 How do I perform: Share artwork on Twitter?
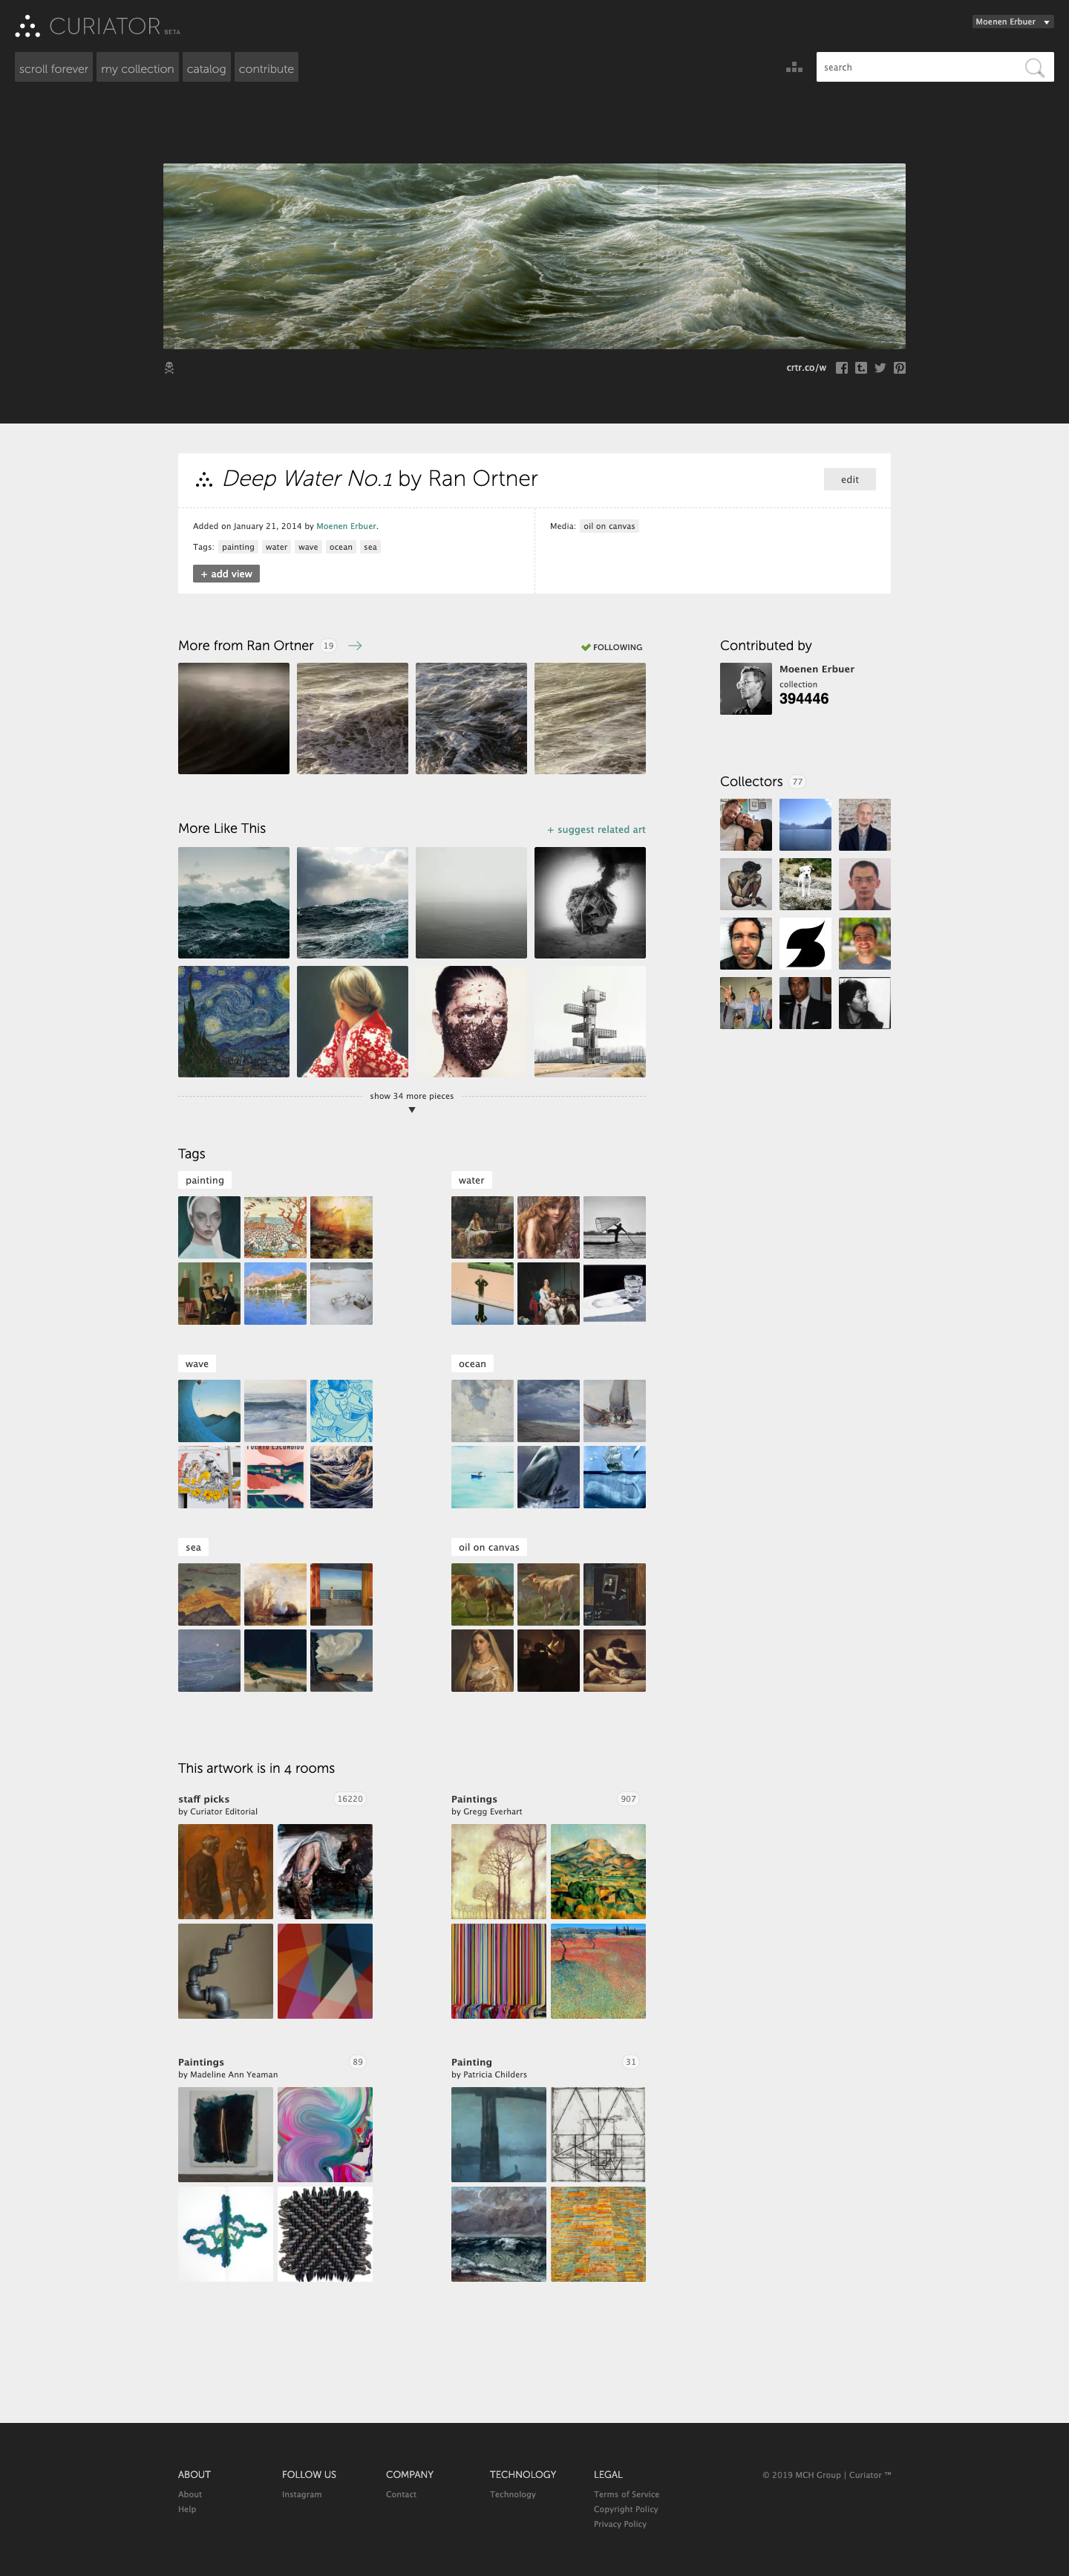coord(880,368)
